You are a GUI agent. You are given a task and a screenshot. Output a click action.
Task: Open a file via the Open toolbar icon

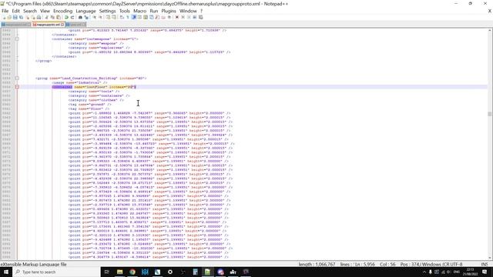[9, 17]
